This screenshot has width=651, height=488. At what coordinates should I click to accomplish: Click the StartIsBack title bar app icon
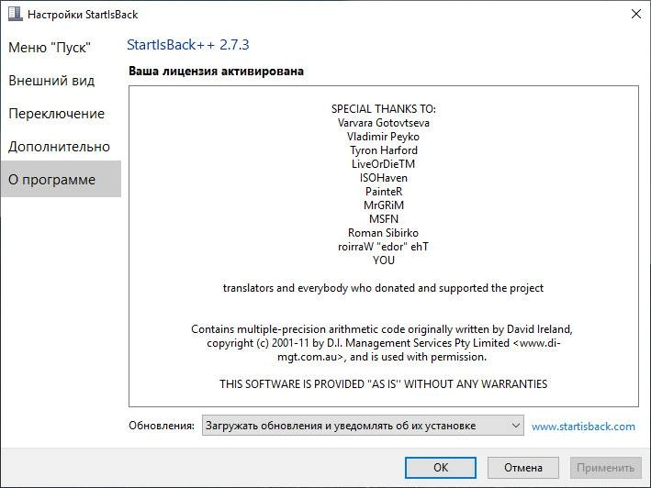pyautogui.click(x=16, y=14)
